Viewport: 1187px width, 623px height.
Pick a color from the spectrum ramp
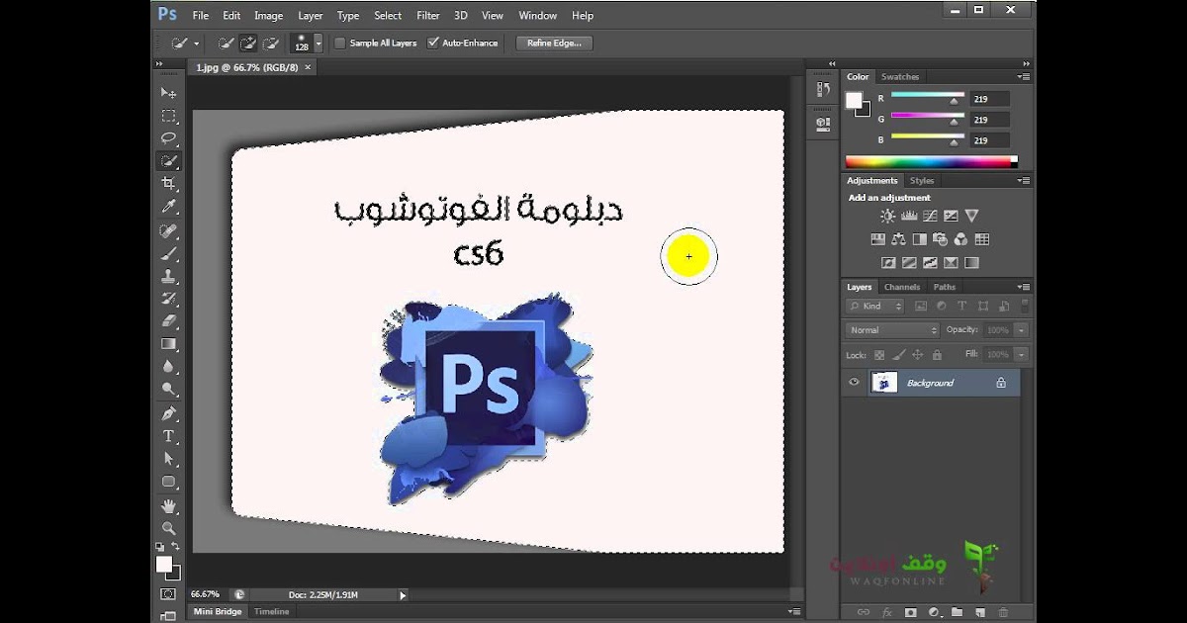pyautogui.click(x=931, y=161)
